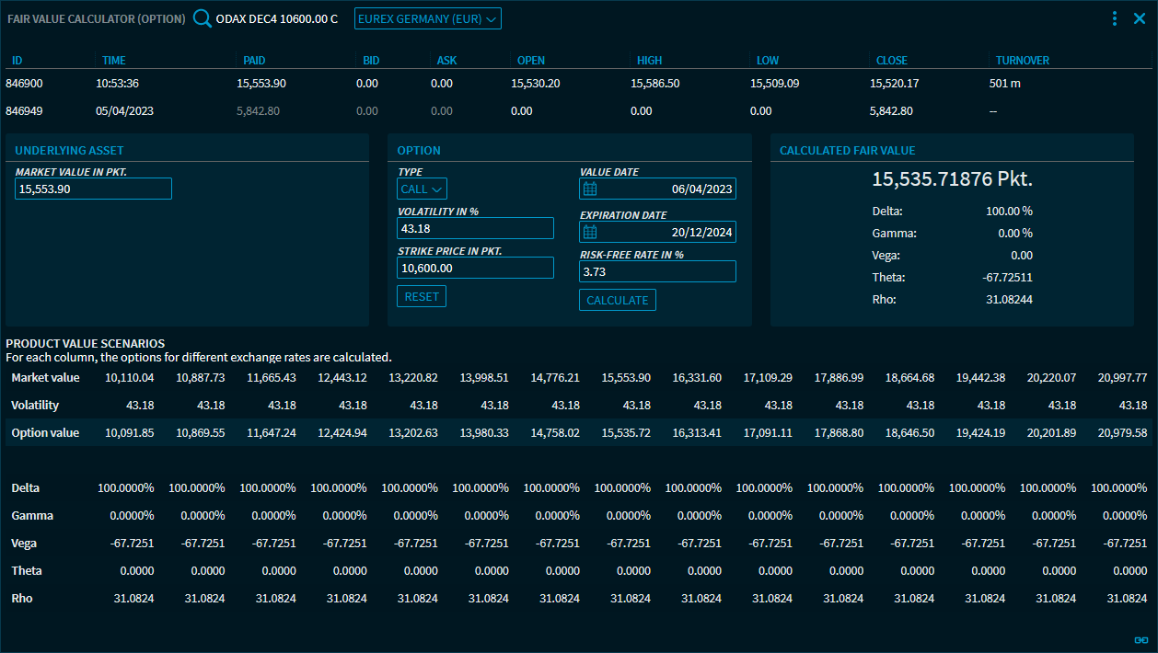1158x653 pixels.
Task: Sort by the TURNOVER column header
Action: (1022, 61)
